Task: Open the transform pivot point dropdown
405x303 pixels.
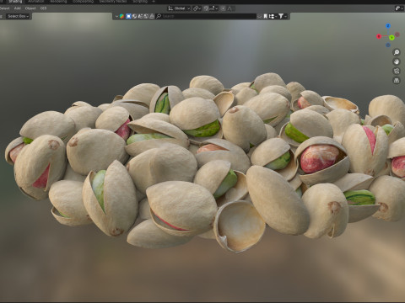Action: (197, 8)
